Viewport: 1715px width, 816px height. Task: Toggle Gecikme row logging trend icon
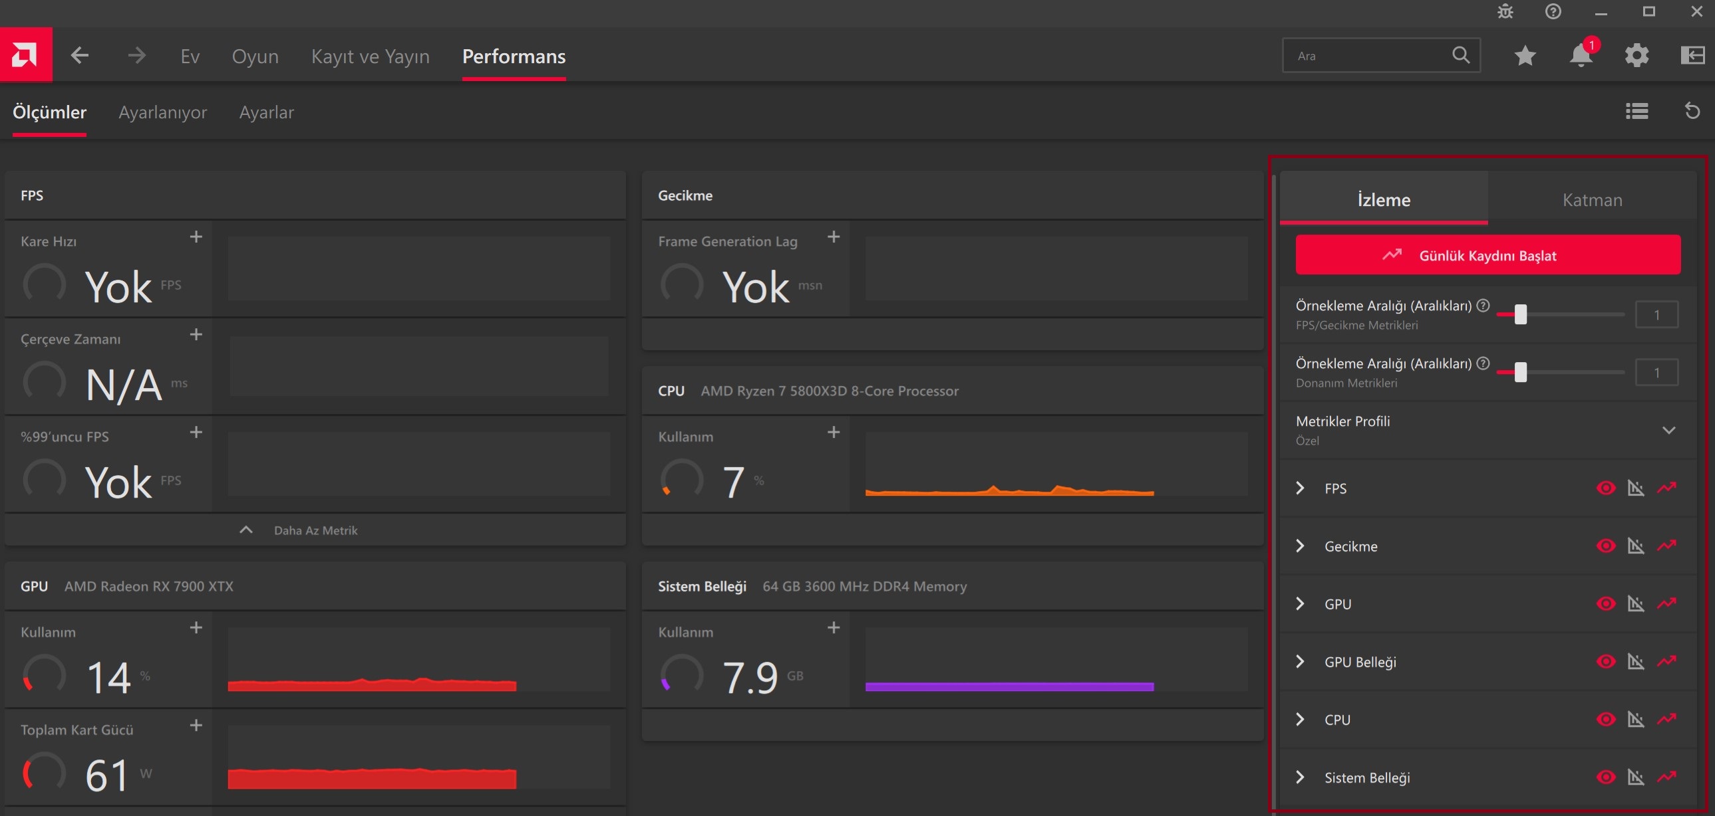coord(1666,546)
